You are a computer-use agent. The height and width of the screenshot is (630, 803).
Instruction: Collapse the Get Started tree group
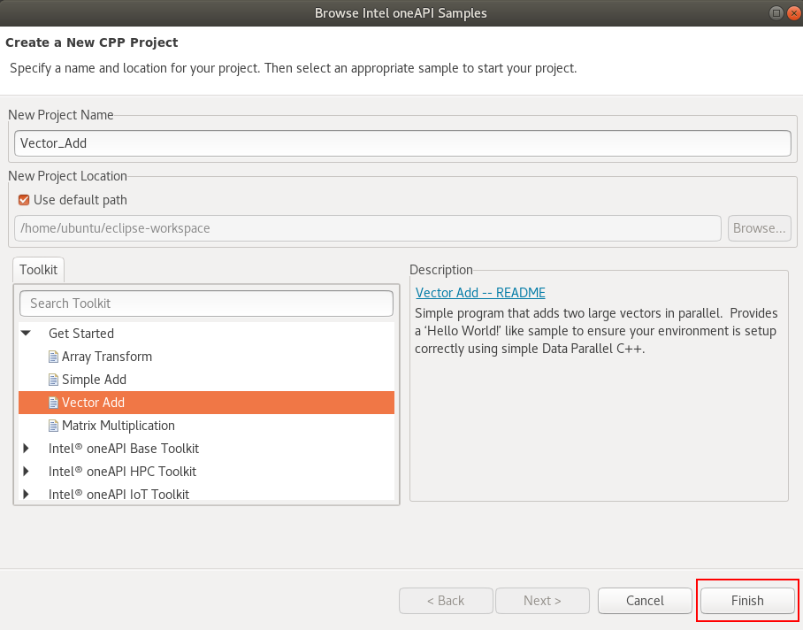(x=27, y=334)
